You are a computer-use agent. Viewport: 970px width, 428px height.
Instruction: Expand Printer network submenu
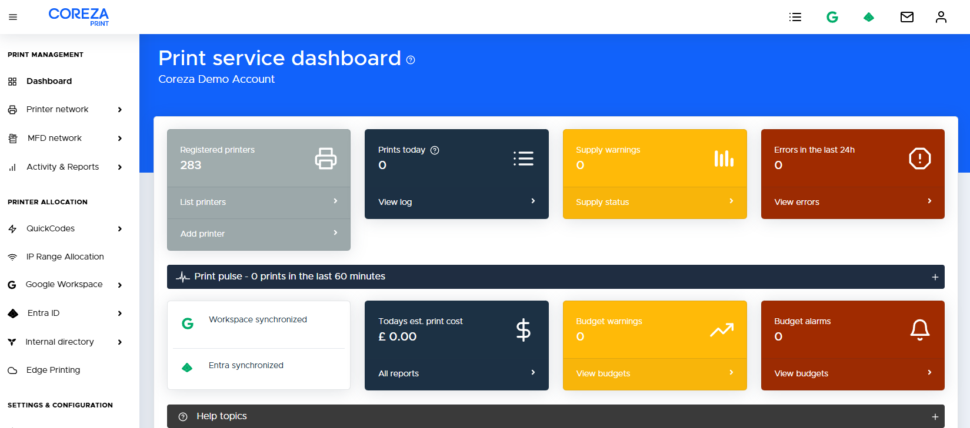[120, 110]
